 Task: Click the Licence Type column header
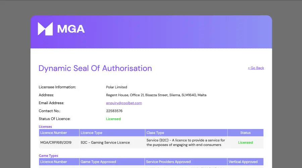point(112,133)
